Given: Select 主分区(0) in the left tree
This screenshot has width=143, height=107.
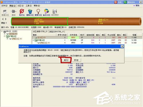Looking at the screenshot, I should (x=13, y=34).
